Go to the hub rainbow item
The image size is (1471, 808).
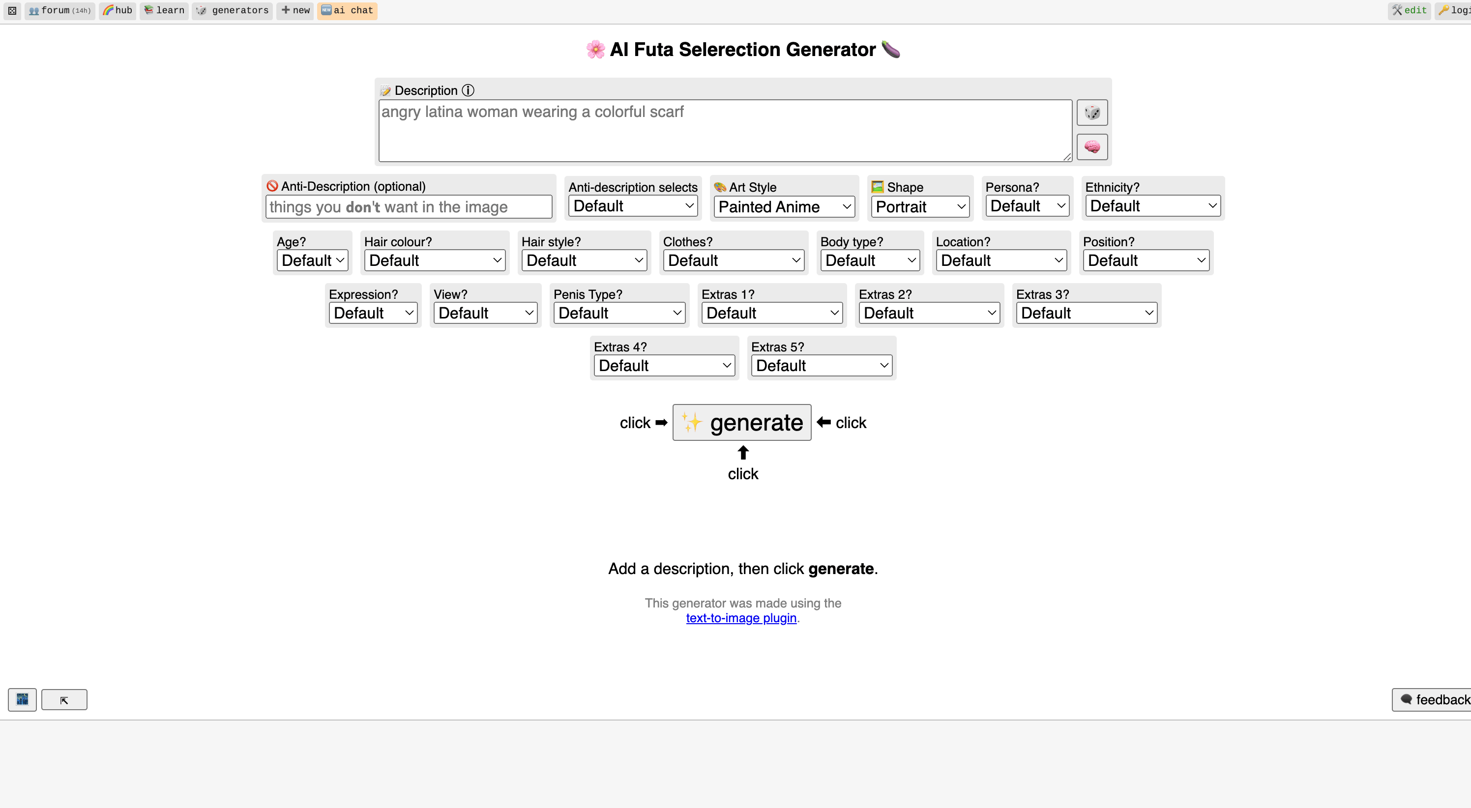(x=117, y=10)
